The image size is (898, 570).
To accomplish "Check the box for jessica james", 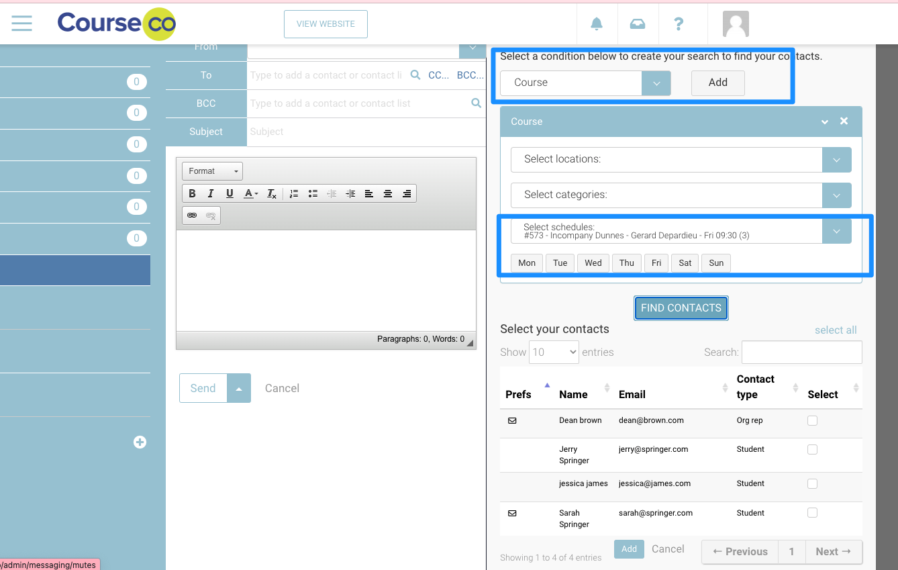I will click(x=812, y=483).
